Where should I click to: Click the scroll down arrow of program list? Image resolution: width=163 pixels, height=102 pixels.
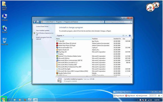(x=131, y=75)
